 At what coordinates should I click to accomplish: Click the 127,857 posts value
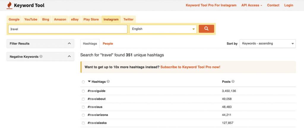coord(228,123)
